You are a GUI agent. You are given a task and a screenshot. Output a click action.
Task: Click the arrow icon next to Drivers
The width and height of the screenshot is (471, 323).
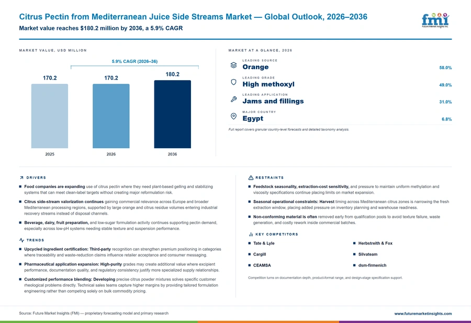point(21,178)
